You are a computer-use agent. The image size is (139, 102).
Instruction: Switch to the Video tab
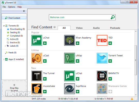[x=79, y=28]
